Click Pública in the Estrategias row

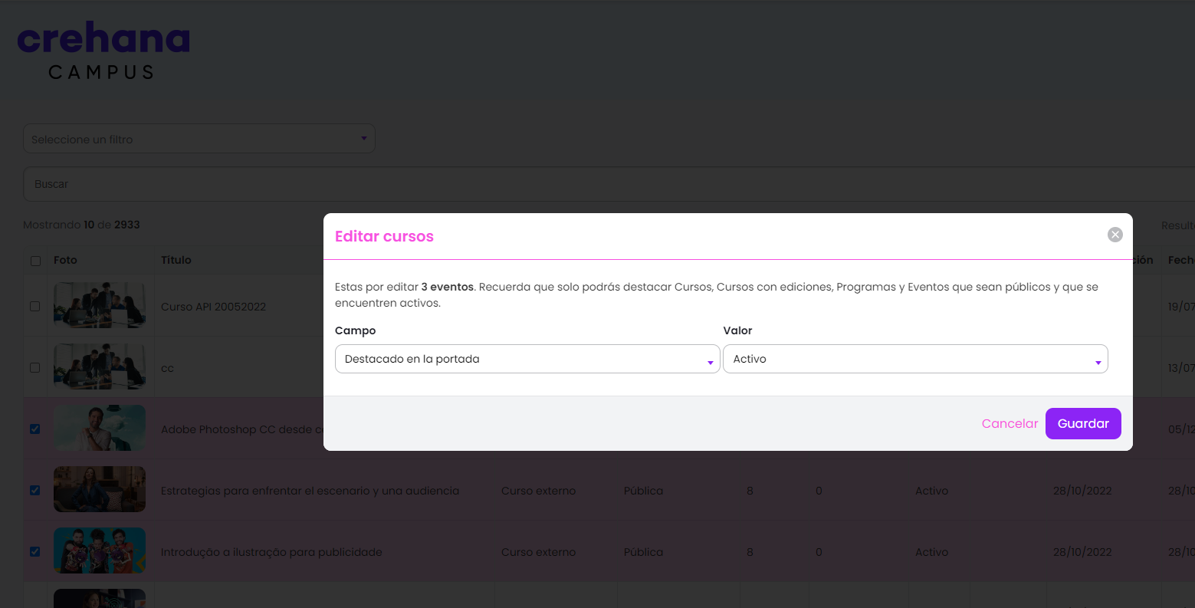(643, 491)
